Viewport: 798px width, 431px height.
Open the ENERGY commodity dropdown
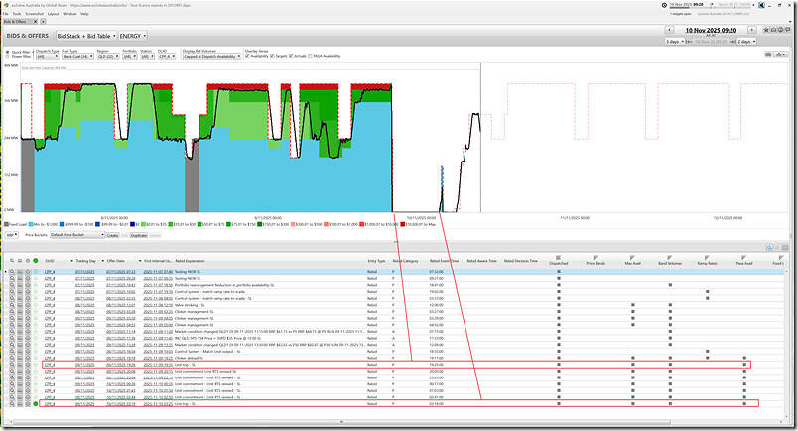coord(133,36)
